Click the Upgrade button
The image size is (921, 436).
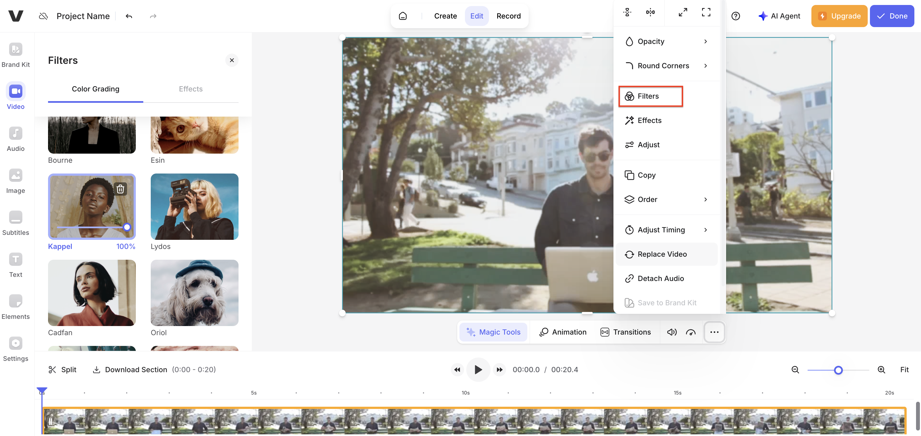tap(839, 16)
